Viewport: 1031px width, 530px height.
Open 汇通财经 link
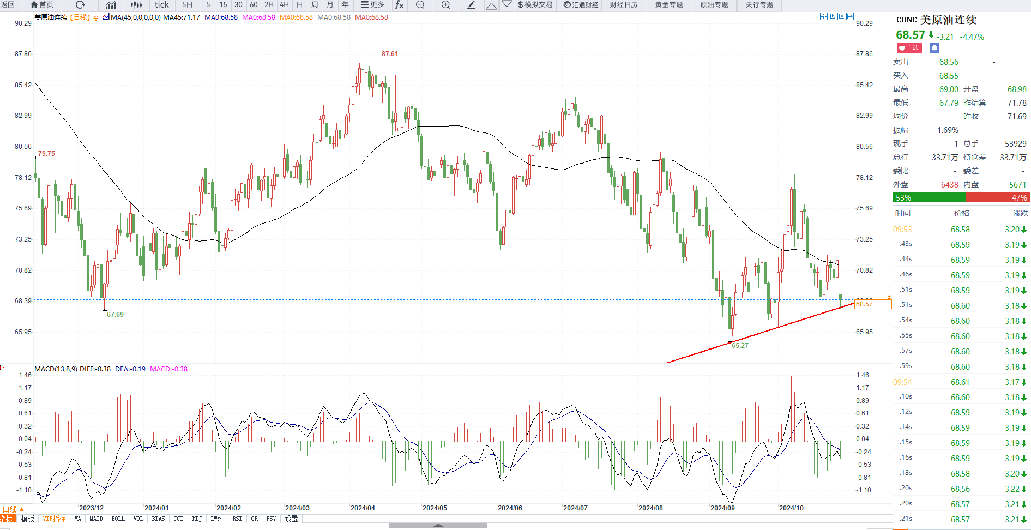pos(581,5)
